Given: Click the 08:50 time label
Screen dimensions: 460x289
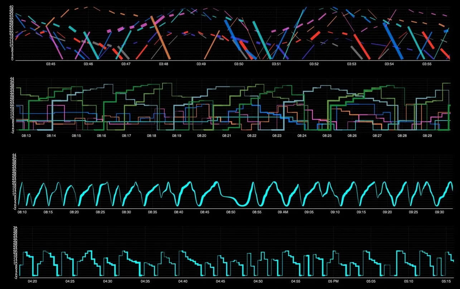Looking at the screenshot, I should (x=231, y=212).
